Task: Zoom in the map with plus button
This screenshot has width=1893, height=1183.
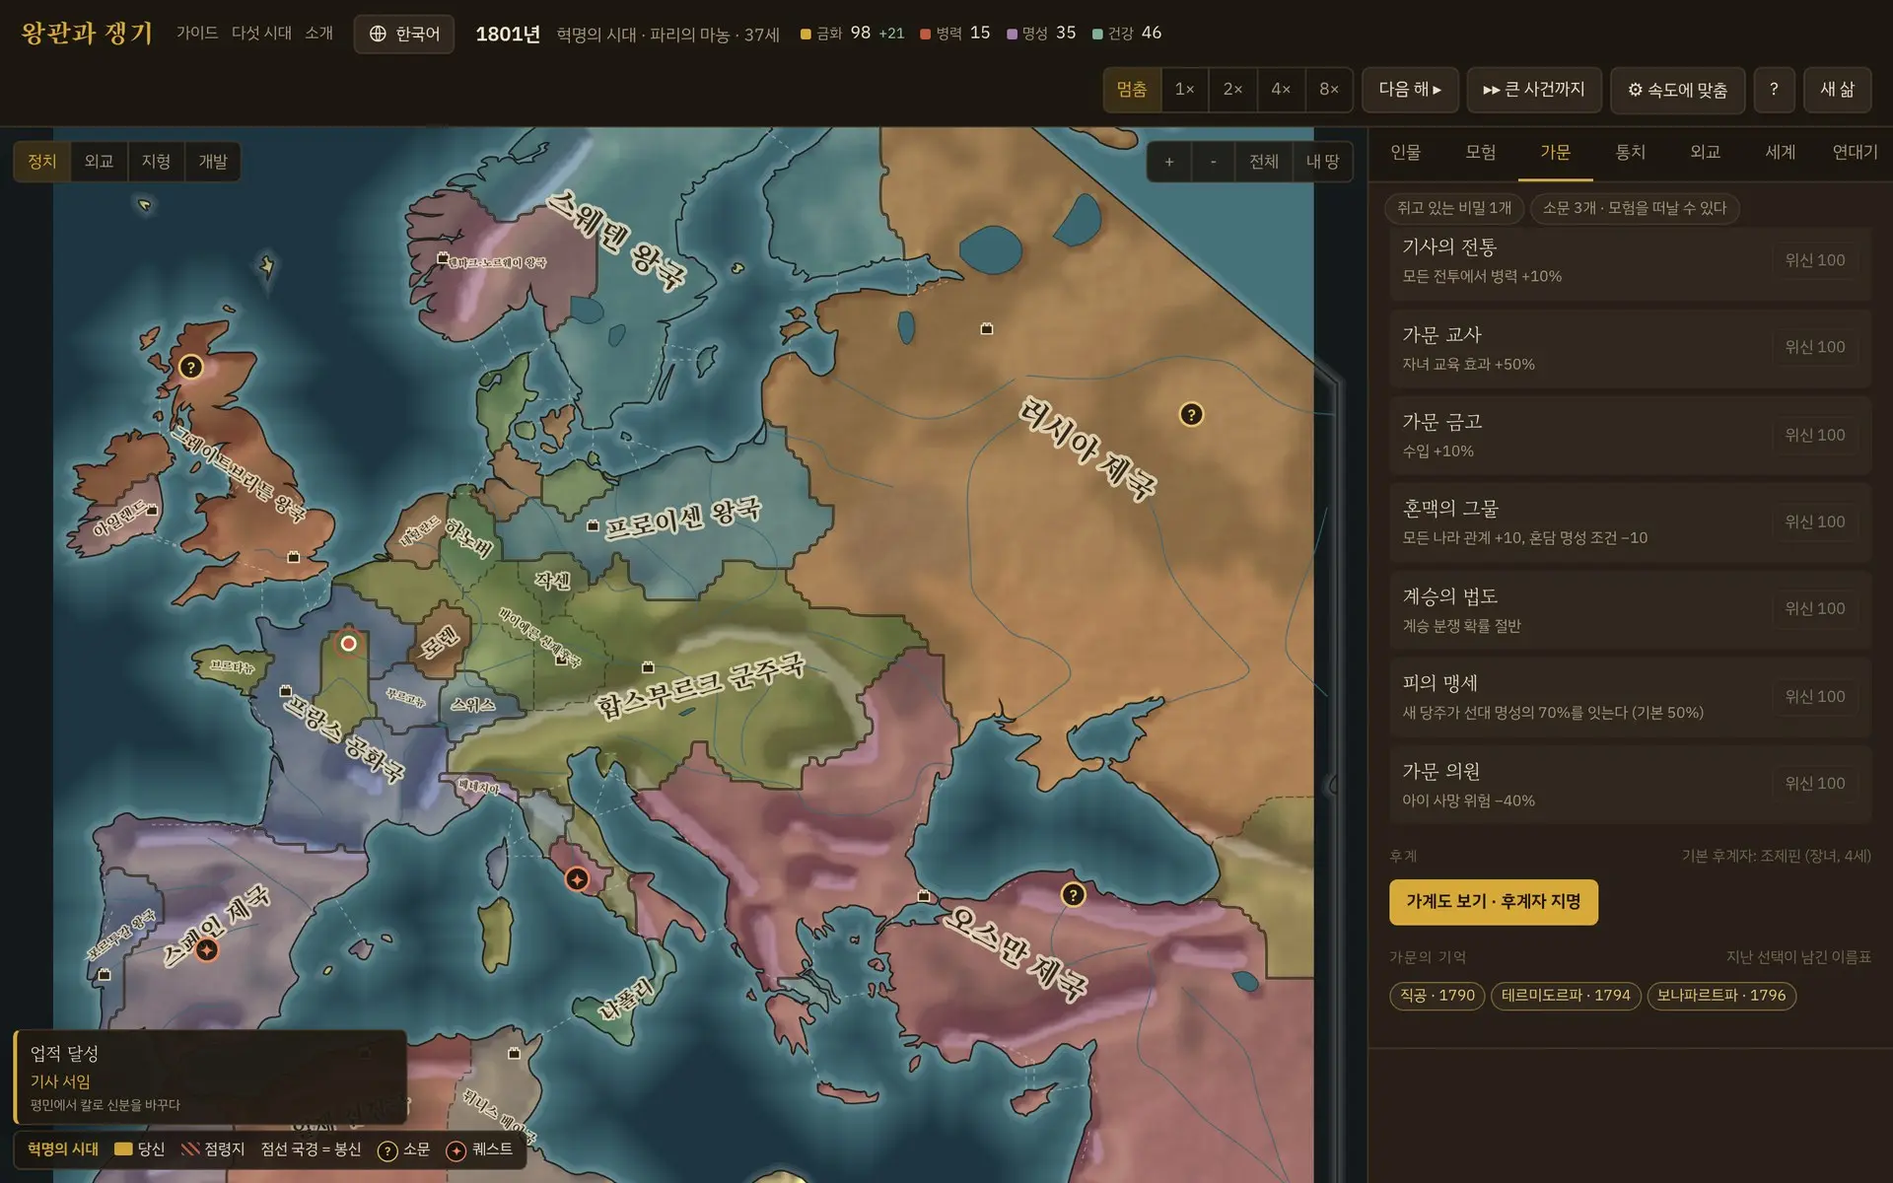Action: click(1169, 162)
